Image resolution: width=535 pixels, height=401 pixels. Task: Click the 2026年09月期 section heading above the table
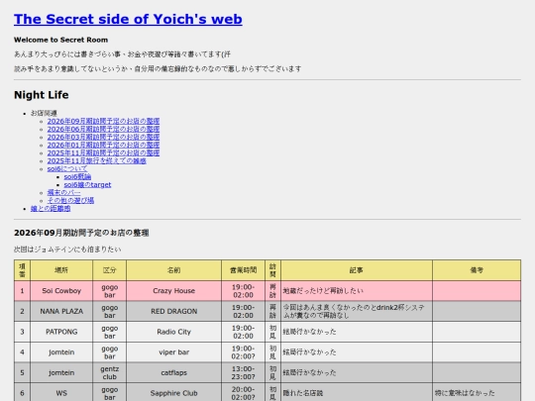coord(81,233)
